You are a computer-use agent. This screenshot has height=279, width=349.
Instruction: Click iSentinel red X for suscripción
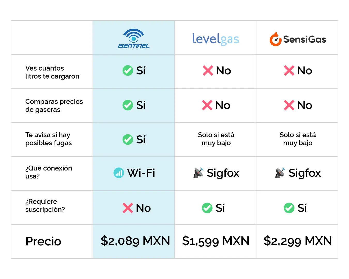tap(128, 208)
